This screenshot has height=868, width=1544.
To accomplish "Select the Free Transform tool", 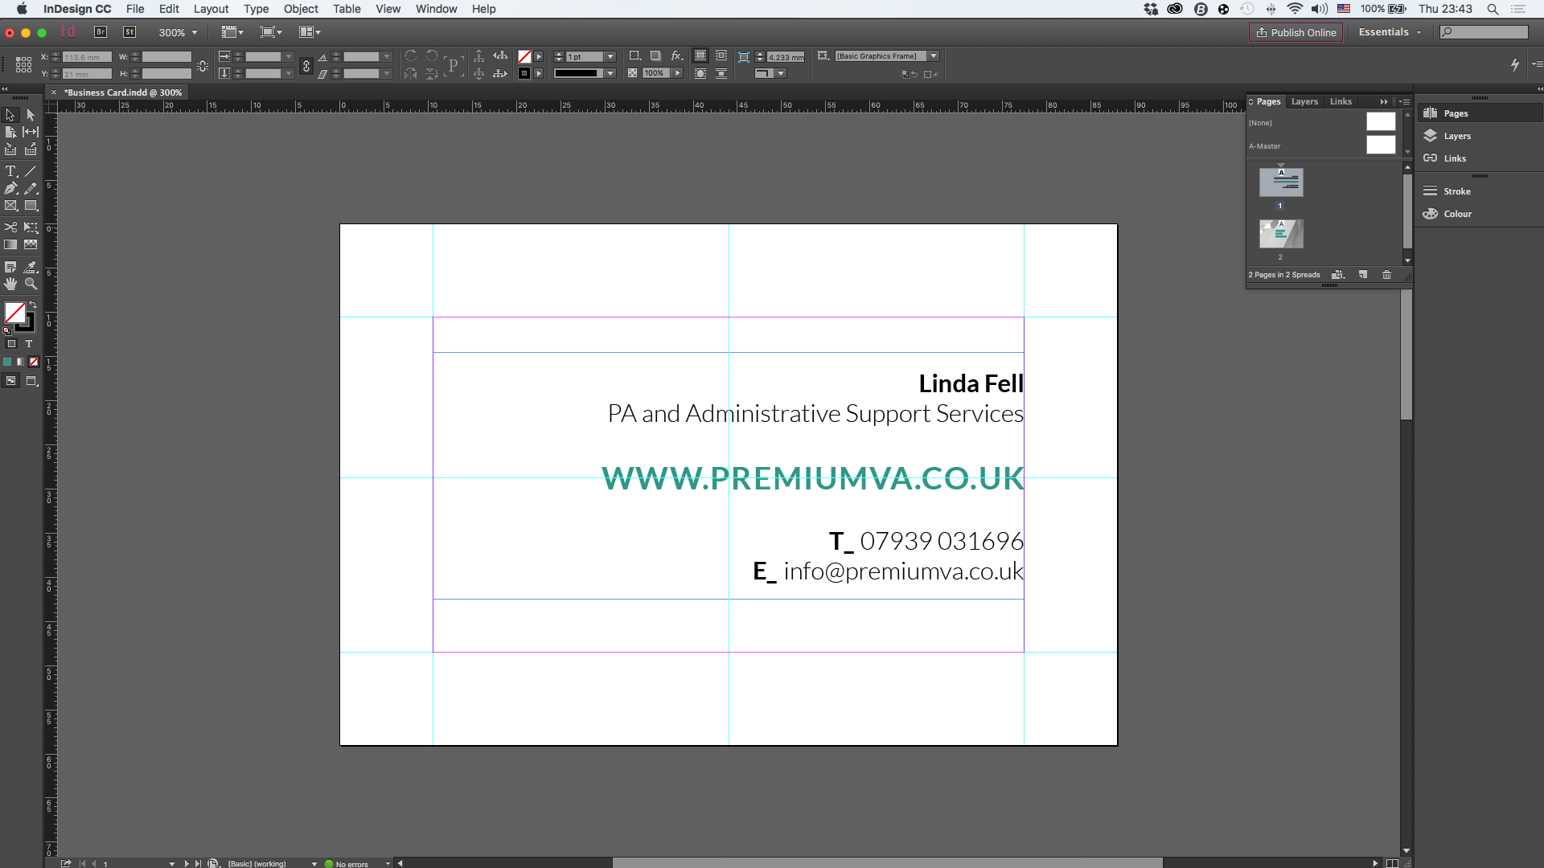I will (31, 227).
